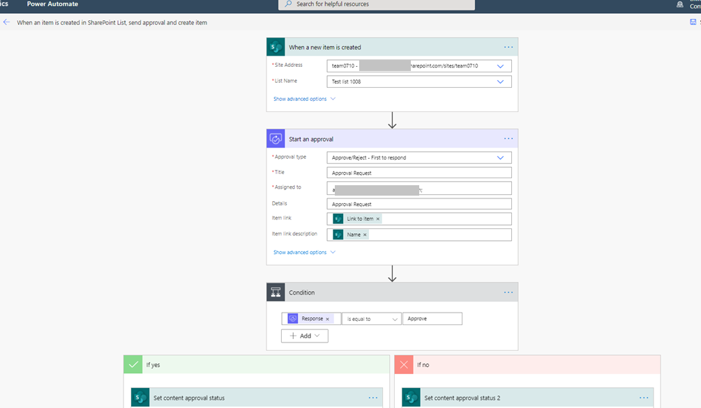701x408 pixels.
Task: Remove the Response token from the condition
Action: [x=327, y=319]
